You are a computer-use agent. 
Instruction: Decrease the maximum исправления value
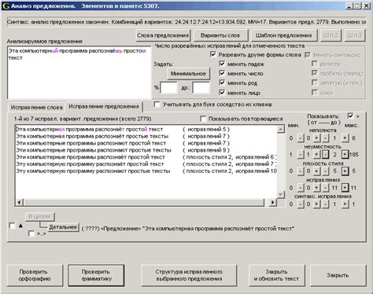coord(325,188)
